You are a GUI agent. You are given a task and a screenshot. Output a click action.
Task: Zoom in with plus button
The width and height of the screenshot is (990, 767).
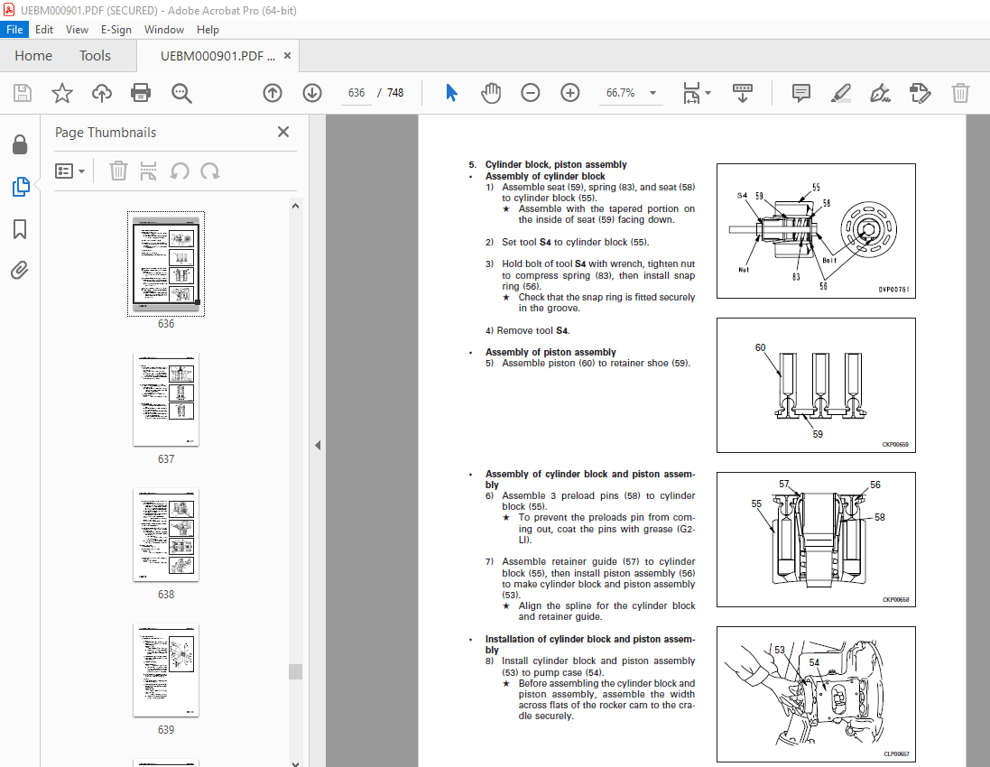point(570,94)
